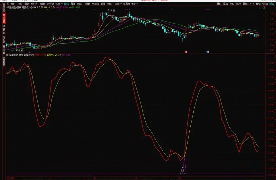Click the red event marker below candles

click(x=186, y=52)
